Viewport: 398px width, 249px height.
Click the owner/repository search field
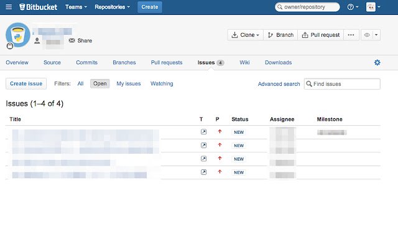[307, 7]
